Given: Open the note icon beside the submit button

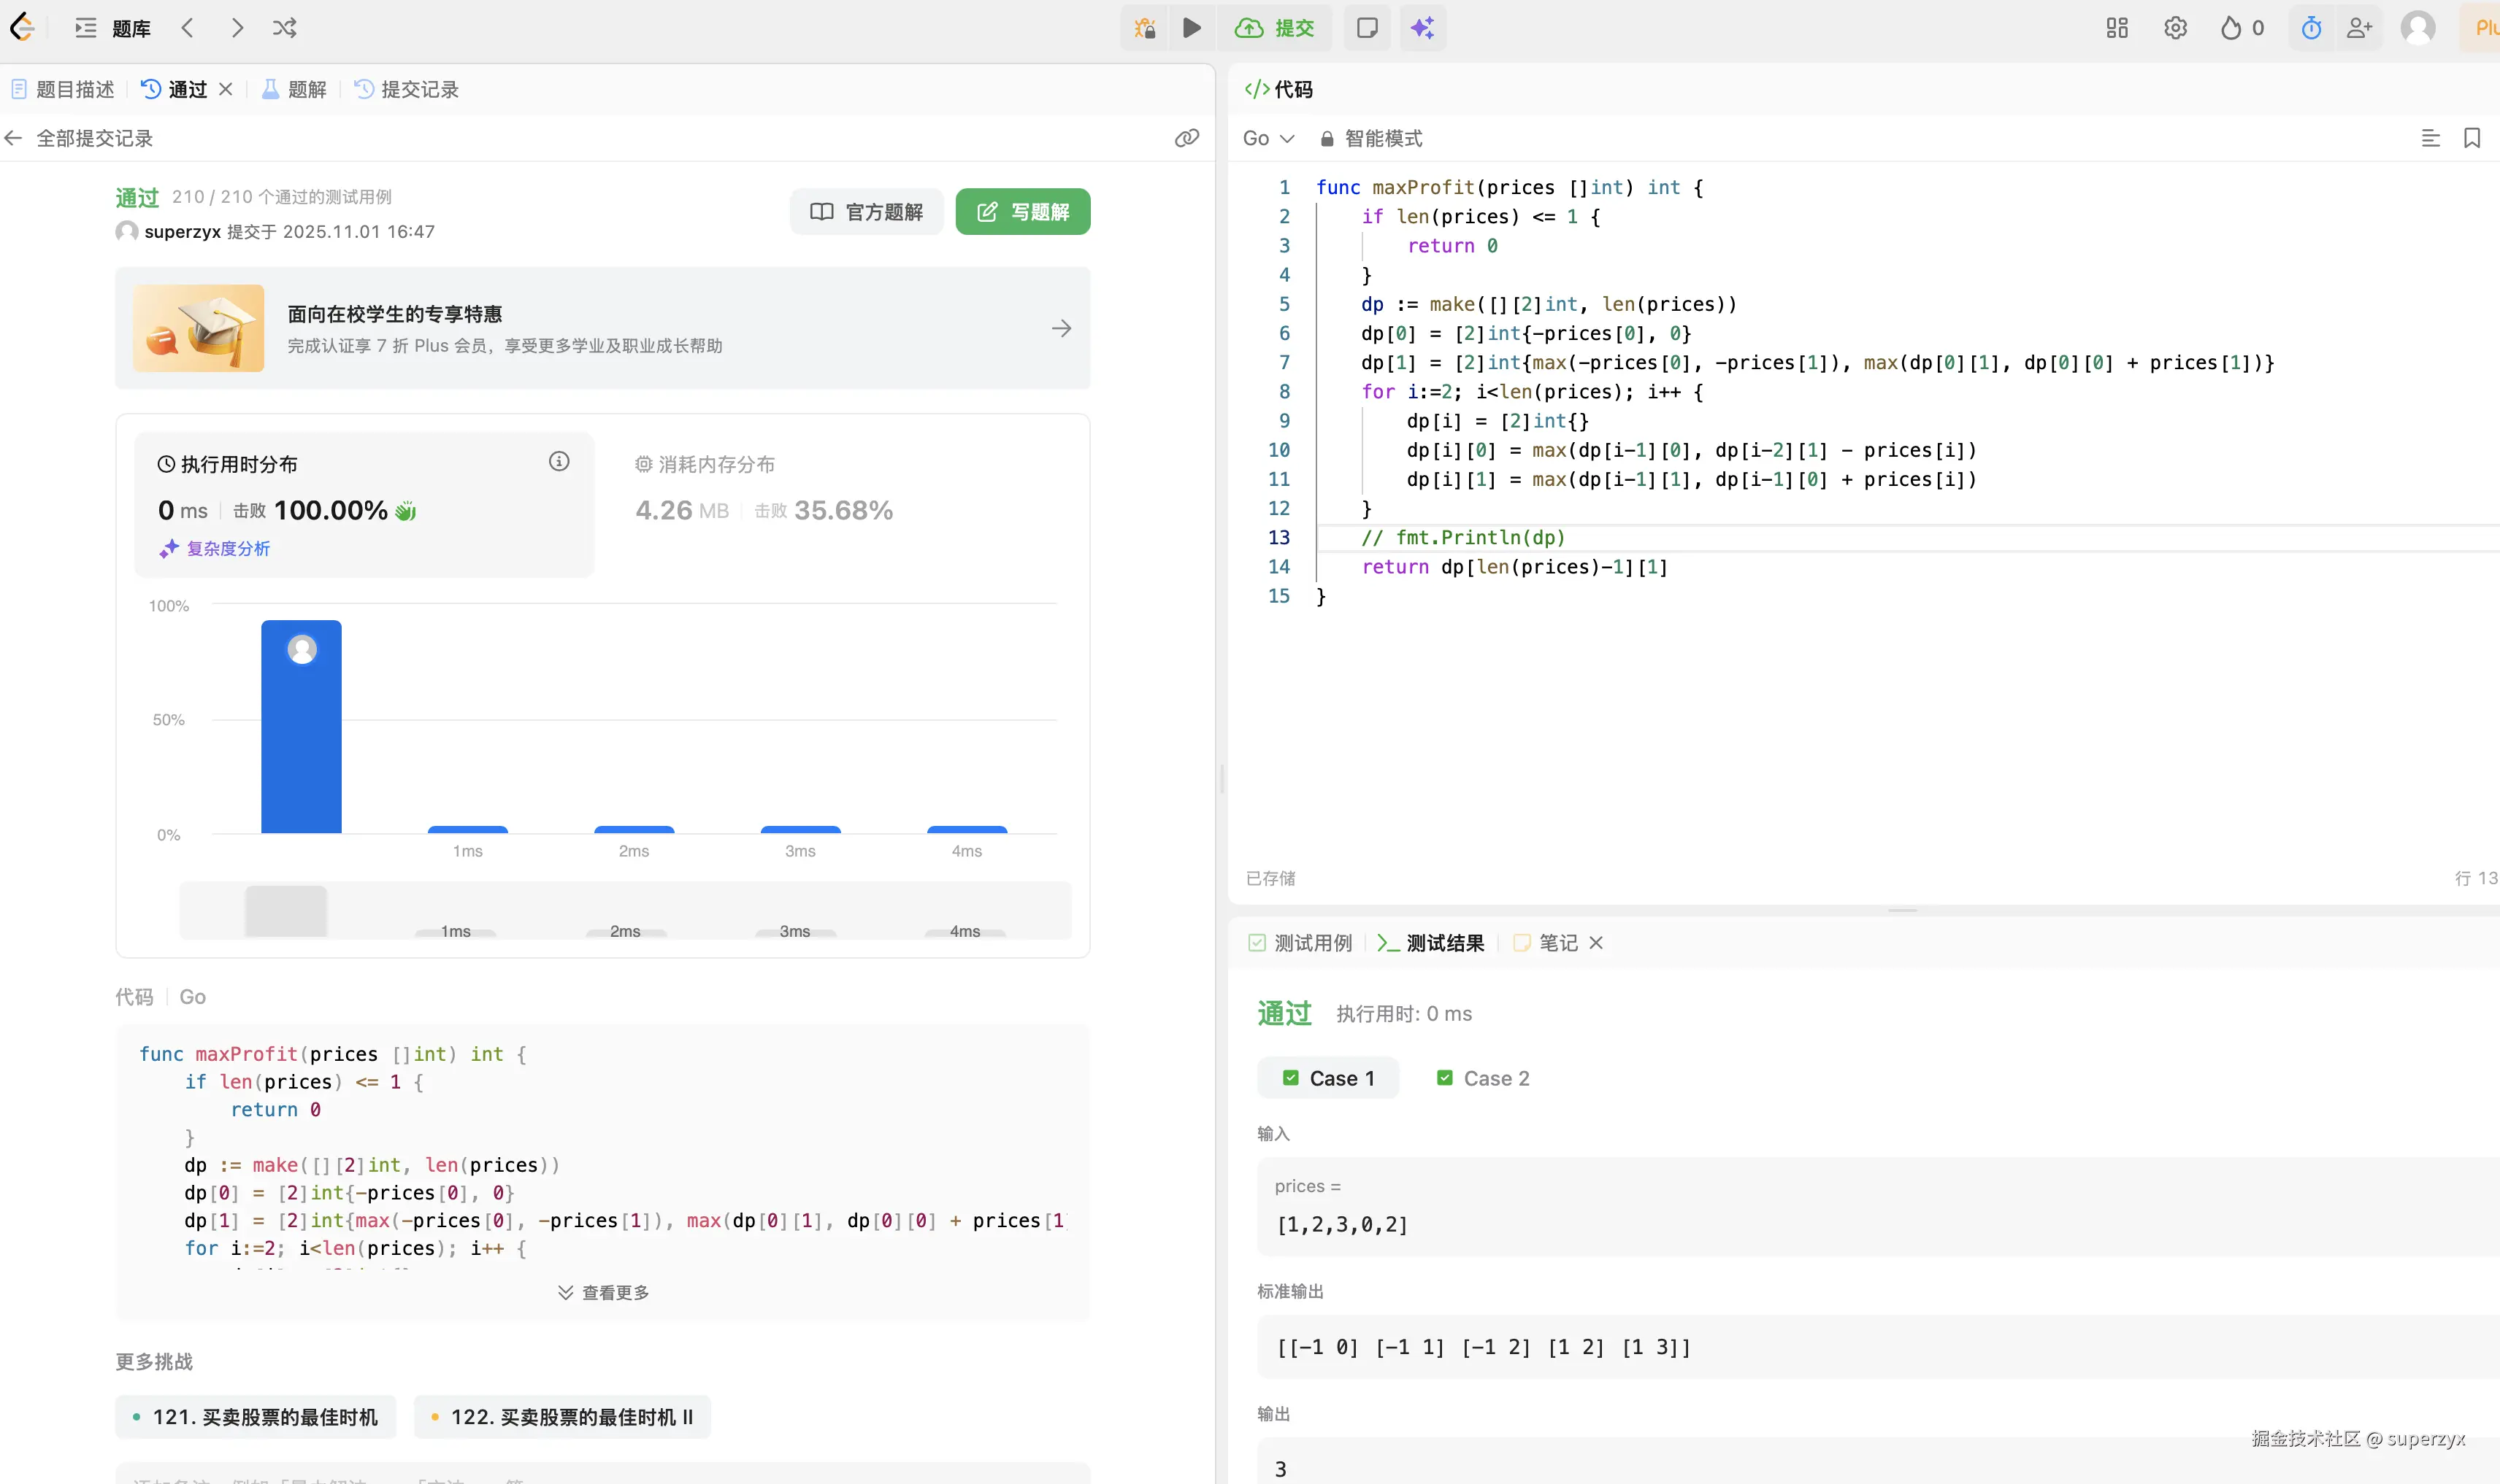Looking at the screenshot, I should tap(1367, 28).
